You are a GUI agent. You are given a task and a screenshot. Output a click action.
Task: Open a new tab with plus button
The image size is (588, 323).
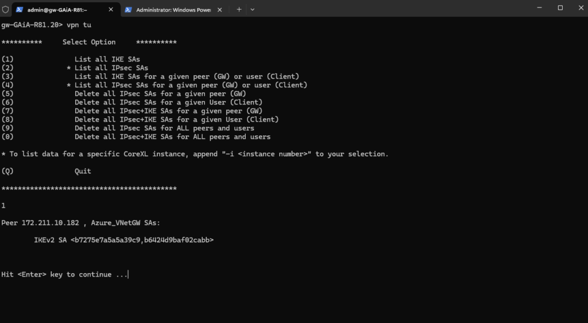(239, 9)
